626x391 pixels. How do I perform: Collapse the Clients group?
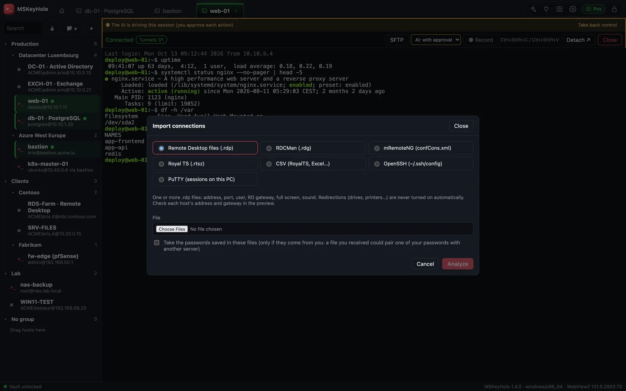5,181
